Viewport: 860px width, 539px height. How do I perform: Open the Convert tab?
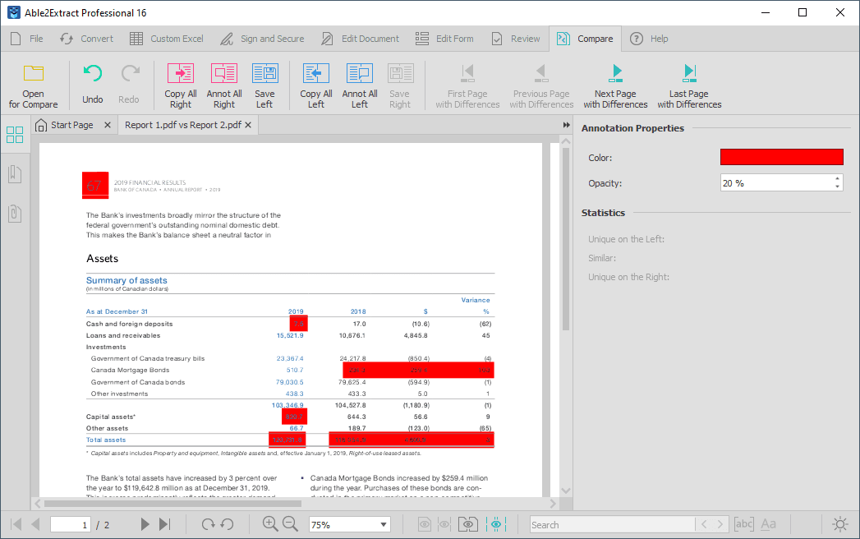coord(87,39)
